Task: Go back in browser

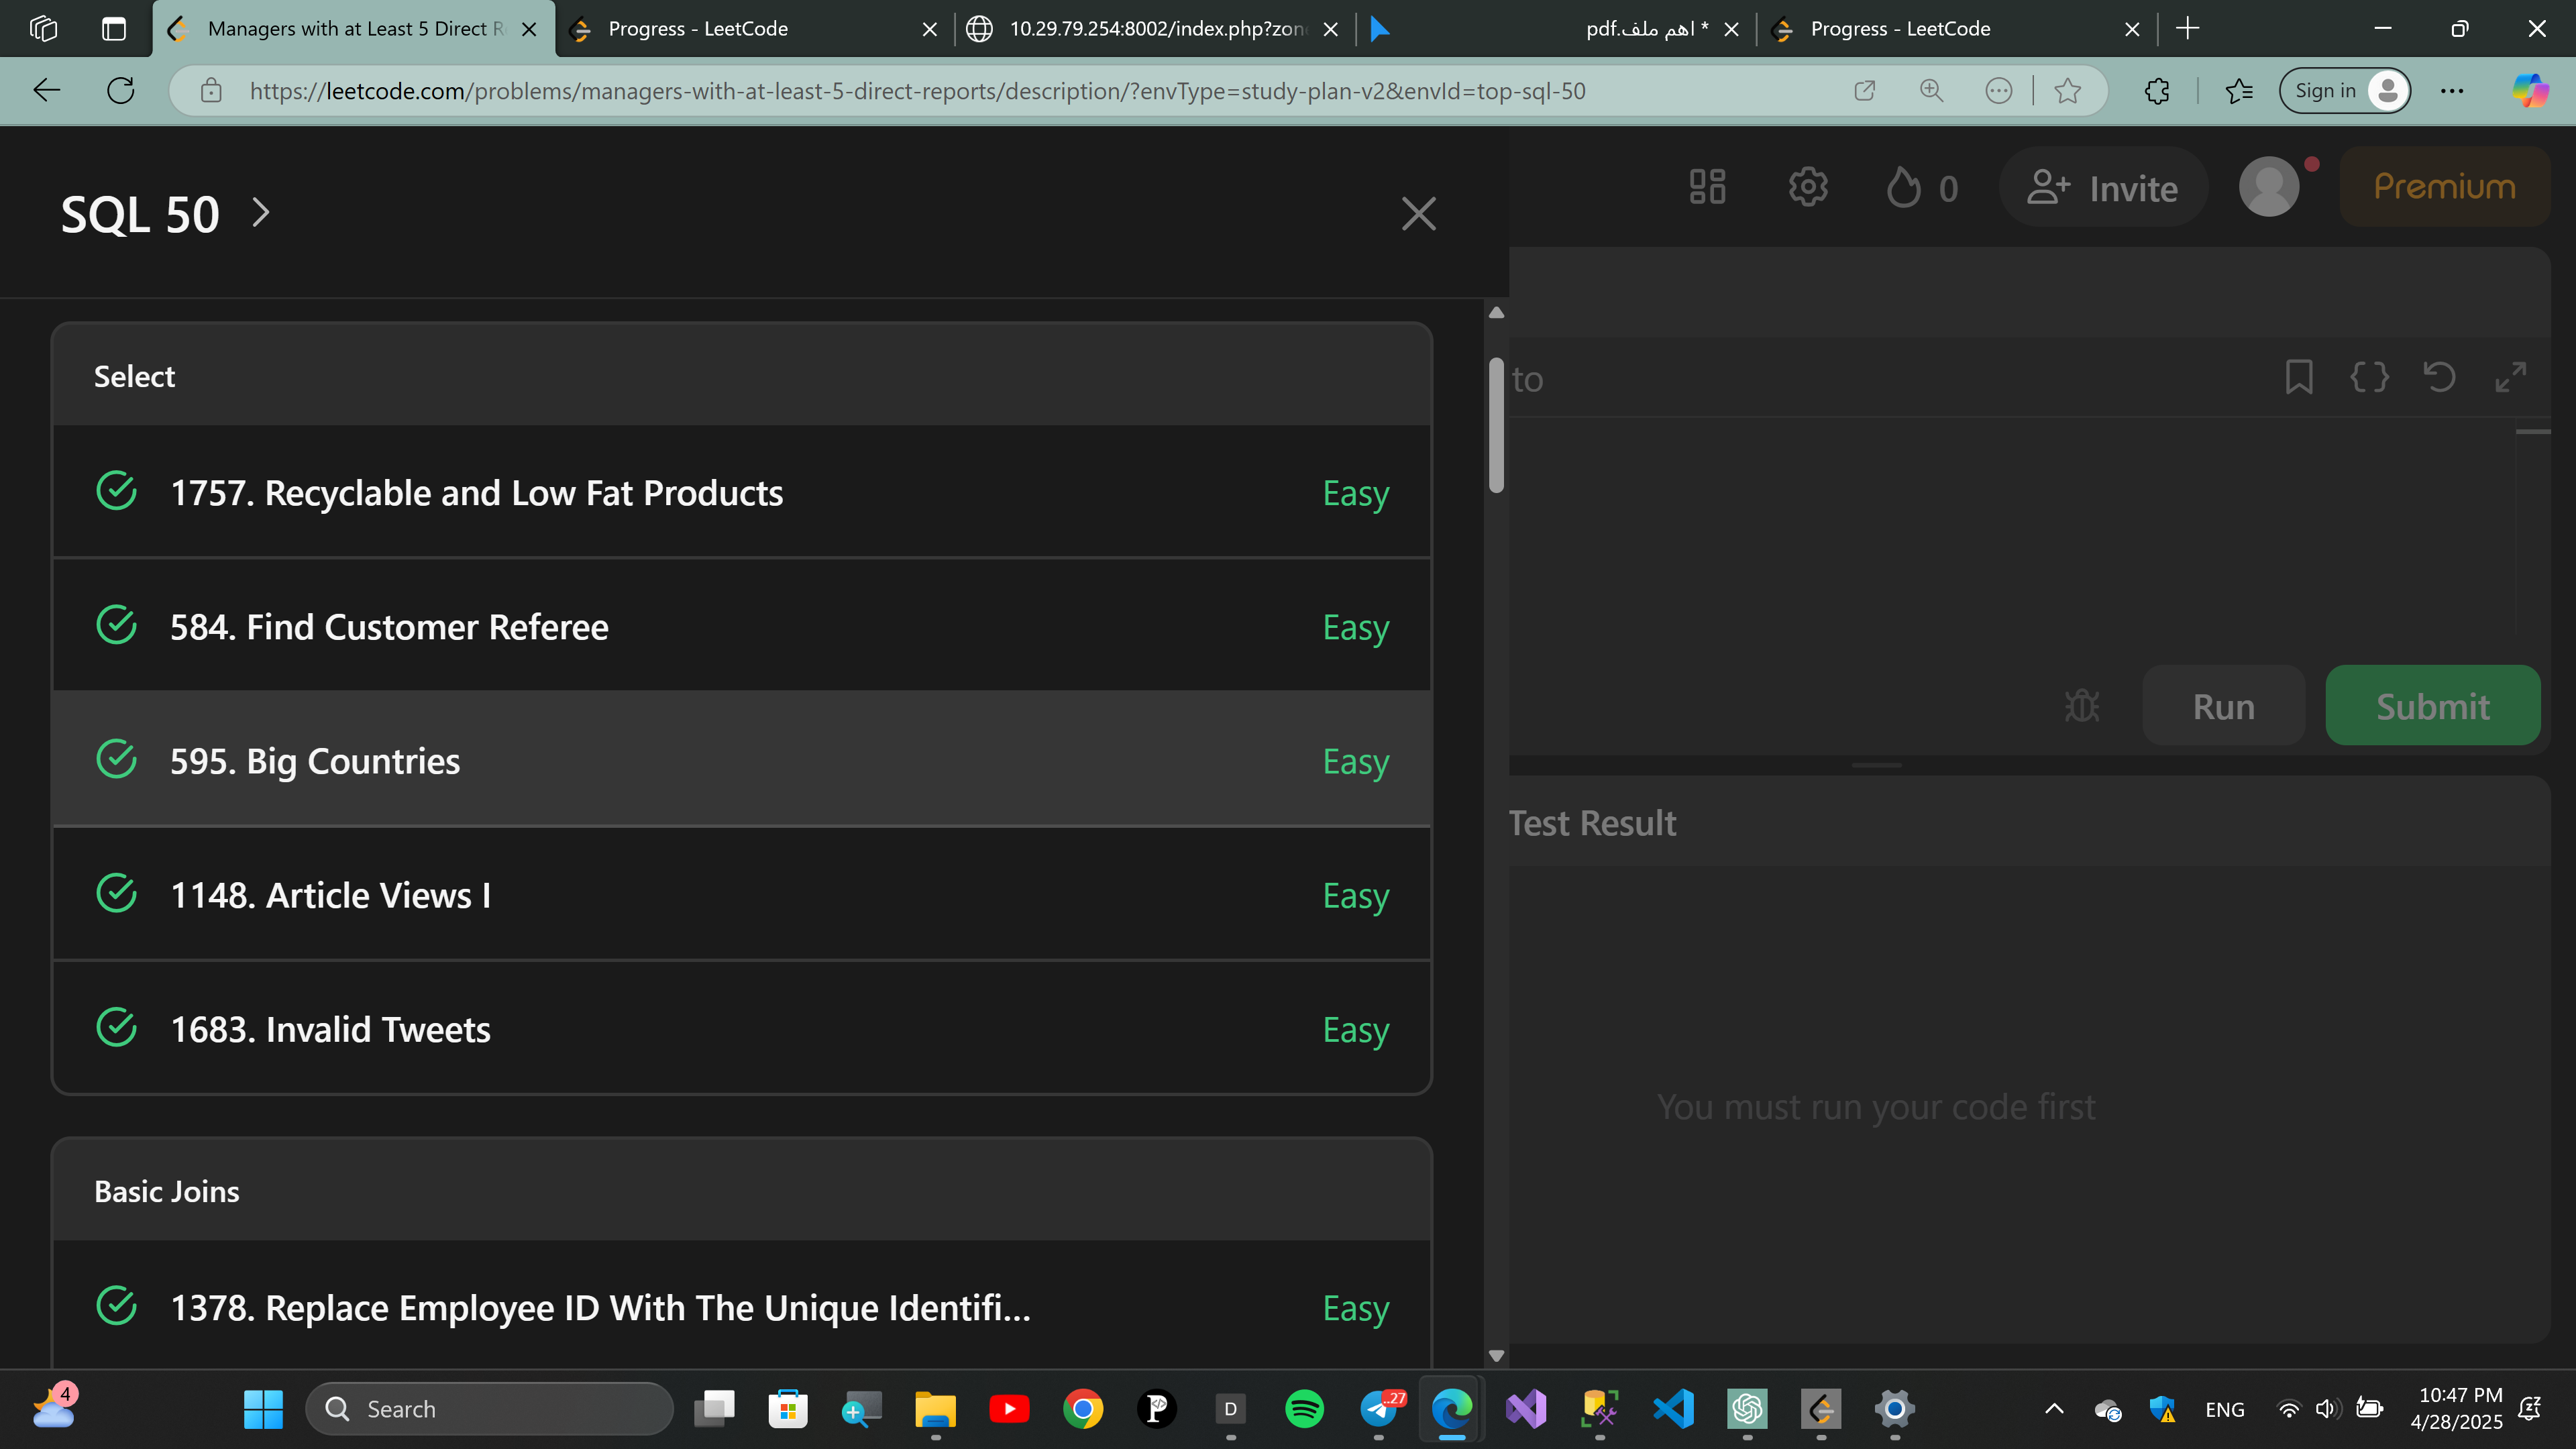Action: (x=47, y=91)
